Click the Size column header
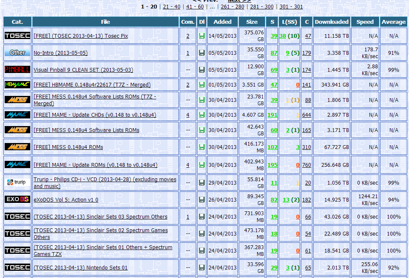This screenshot has height=278, width=409. (x=252, y=22)
